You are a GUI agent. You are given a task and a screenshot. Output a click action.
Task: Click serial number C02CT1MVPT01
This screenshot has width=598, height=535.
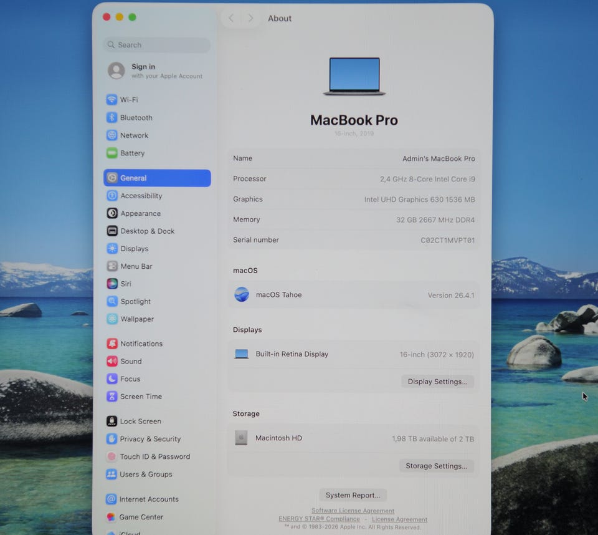[x=448, y=240]
